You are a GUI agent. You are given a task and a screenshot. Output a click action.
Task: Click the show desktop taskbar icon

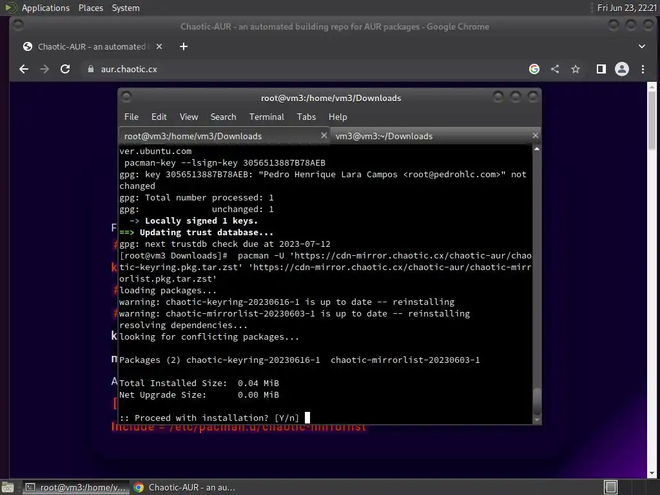pyautogui.click(x=8, y=487)
